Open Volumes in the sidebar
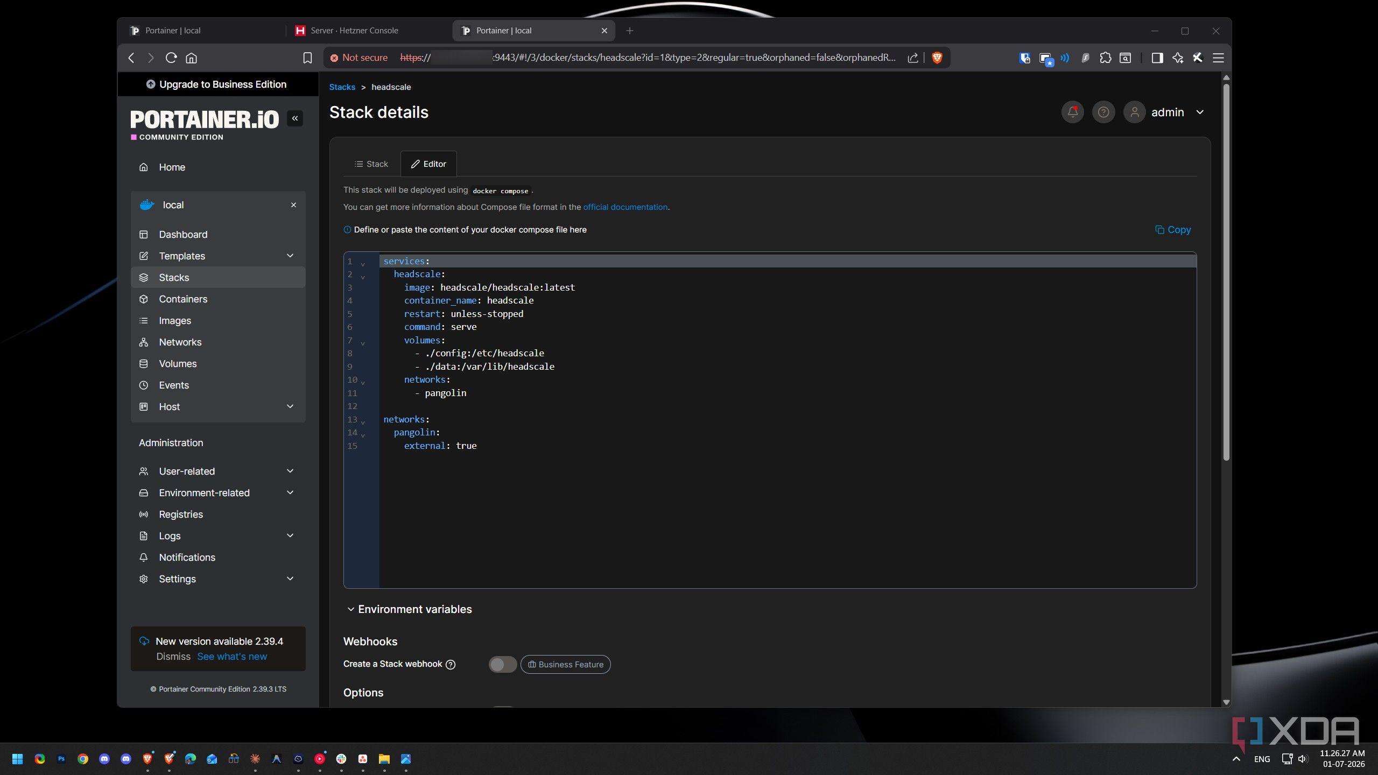This screenshot has width=1378, height=775. 218,363
